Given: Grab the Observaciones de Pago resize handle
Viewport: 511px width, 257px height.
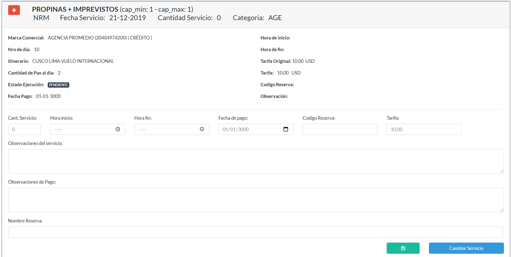Looking at the screenshot, I should click(501, 210).
